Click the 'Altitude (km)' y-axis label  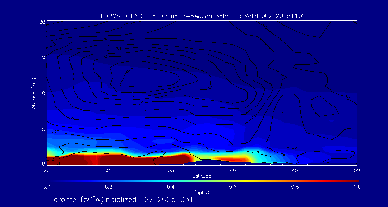click(34, 93)
